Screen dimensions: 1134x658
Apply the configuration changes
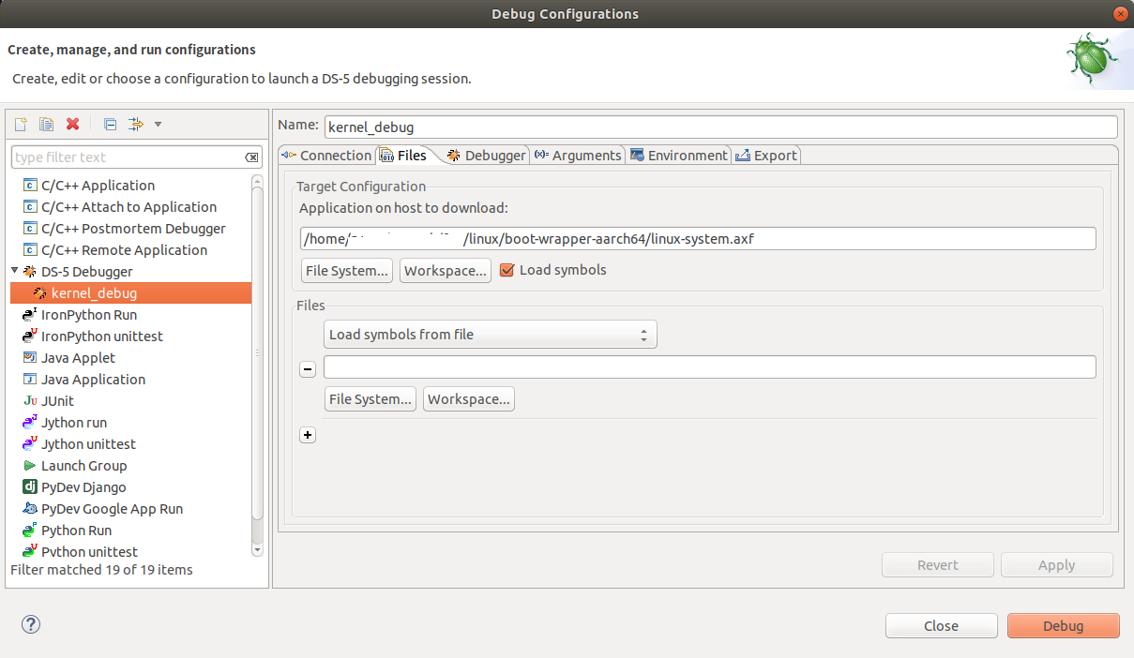(1056, 564)
